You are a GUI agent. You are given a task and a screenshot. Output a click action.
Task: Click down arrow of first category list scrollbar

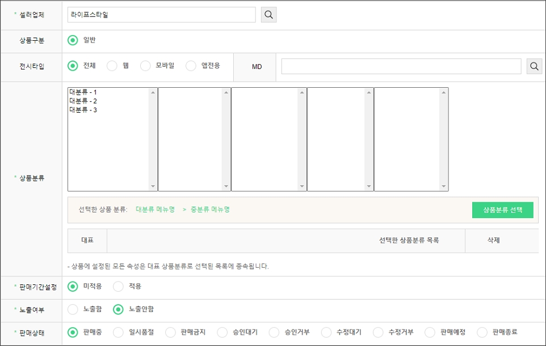point(153,186)
